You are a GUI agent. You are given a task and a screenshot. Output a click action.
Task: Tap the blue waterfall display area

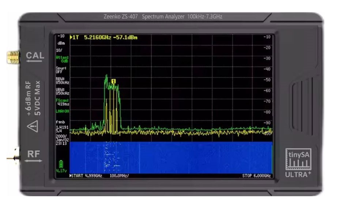(x=170, y=157)
